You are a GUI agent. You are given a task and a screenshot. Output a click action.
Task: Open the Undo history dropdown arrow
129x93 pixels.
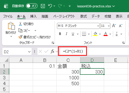coord(54,6)
